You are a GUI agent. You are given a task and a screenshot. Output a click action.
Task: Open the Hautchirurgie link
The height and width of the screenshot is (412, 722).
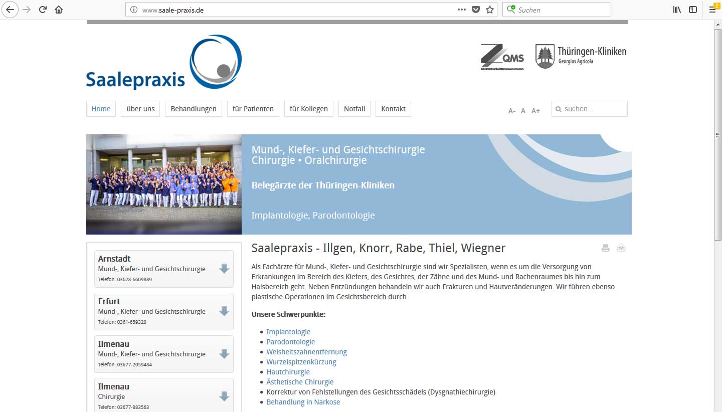coord(288,372)
